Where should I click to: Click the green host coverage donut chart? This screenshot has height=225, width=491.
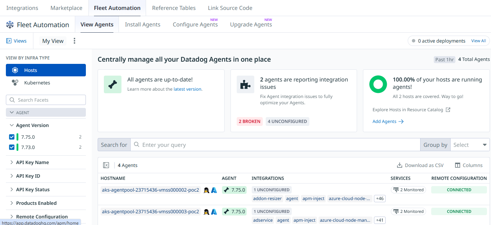378,84
